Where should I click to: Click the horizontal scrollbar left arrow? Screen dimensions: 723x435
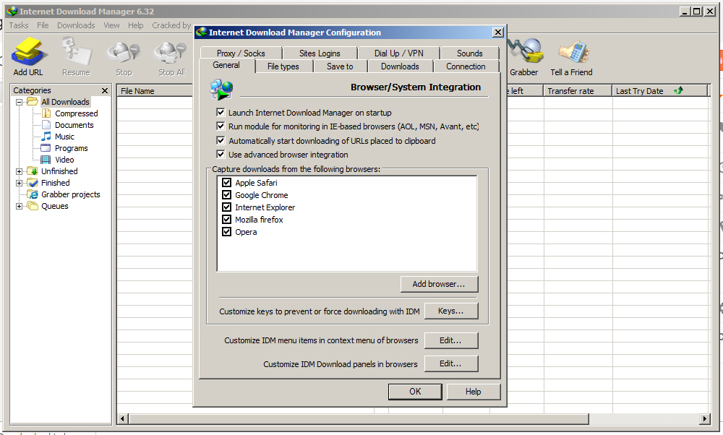click(123, 419)
